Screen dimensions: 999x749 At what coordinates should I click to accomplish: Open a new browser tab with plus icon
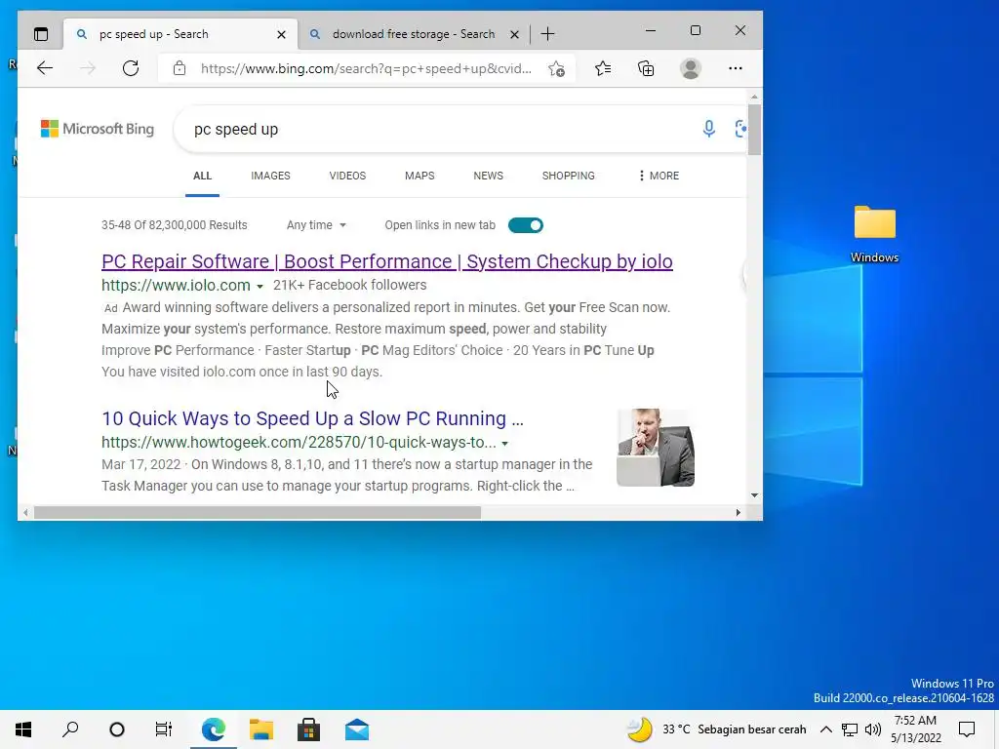point(547,34)
